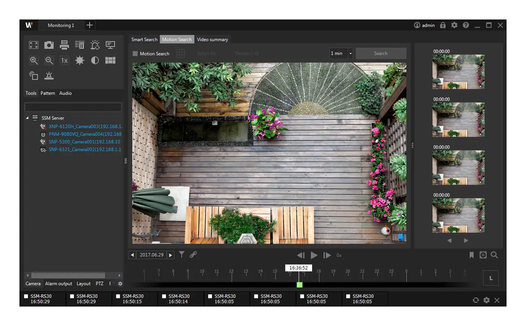Check the SSM-RS30 16:50:15 event box
Image resolution: width=526 pixels, height=326 pixels.
[119, 296]
